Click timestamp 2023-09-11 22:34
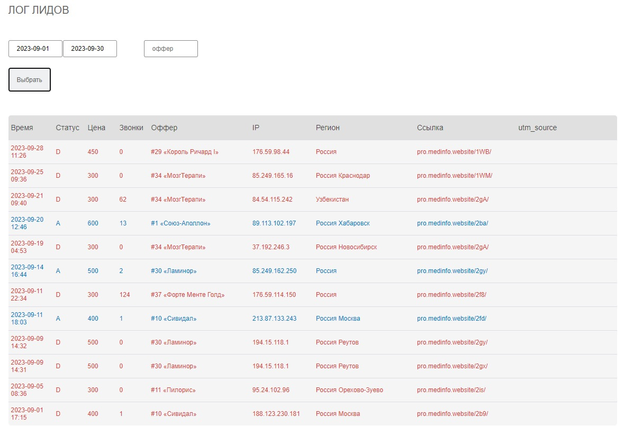The image size is (624, 426). pos(26,295)
